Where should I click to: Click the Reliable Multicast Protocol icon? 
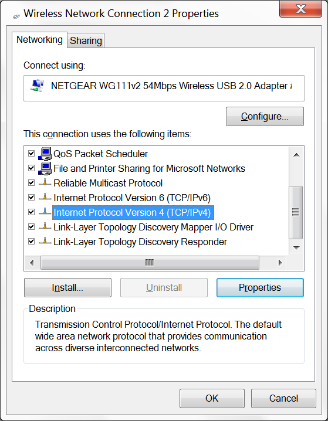pyautogui.click(x=45, y=183)
